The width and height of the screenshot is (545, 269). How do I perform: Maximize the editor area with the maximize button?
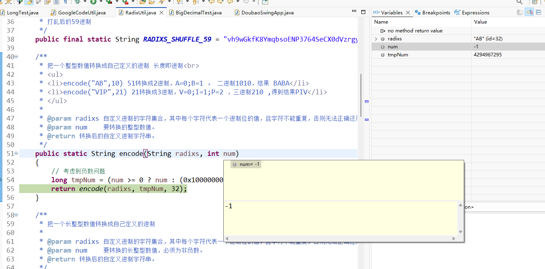coord(363,12)
